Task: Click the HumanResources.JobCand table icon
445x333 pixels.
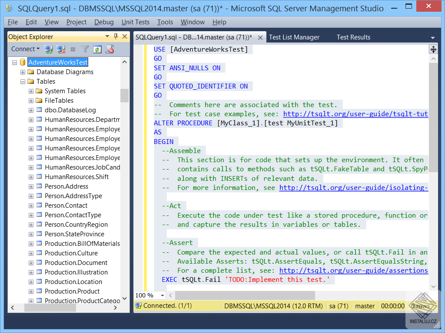Action: 39,167
